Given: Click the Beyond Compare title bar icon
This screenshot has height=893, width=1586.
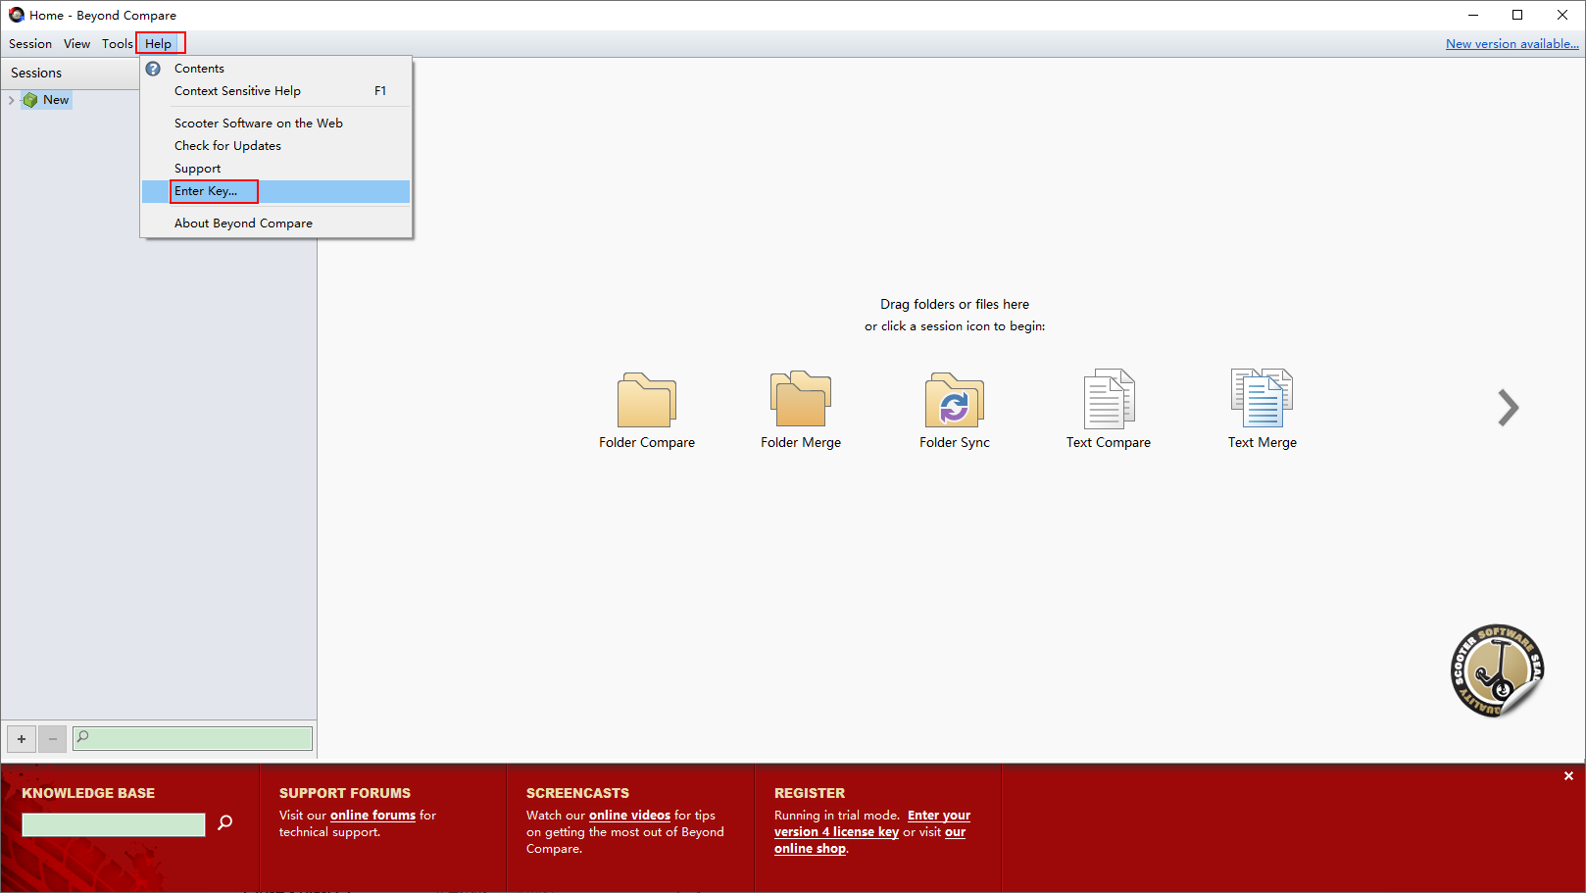Looking at the screenshot, I should pos(17,15).
